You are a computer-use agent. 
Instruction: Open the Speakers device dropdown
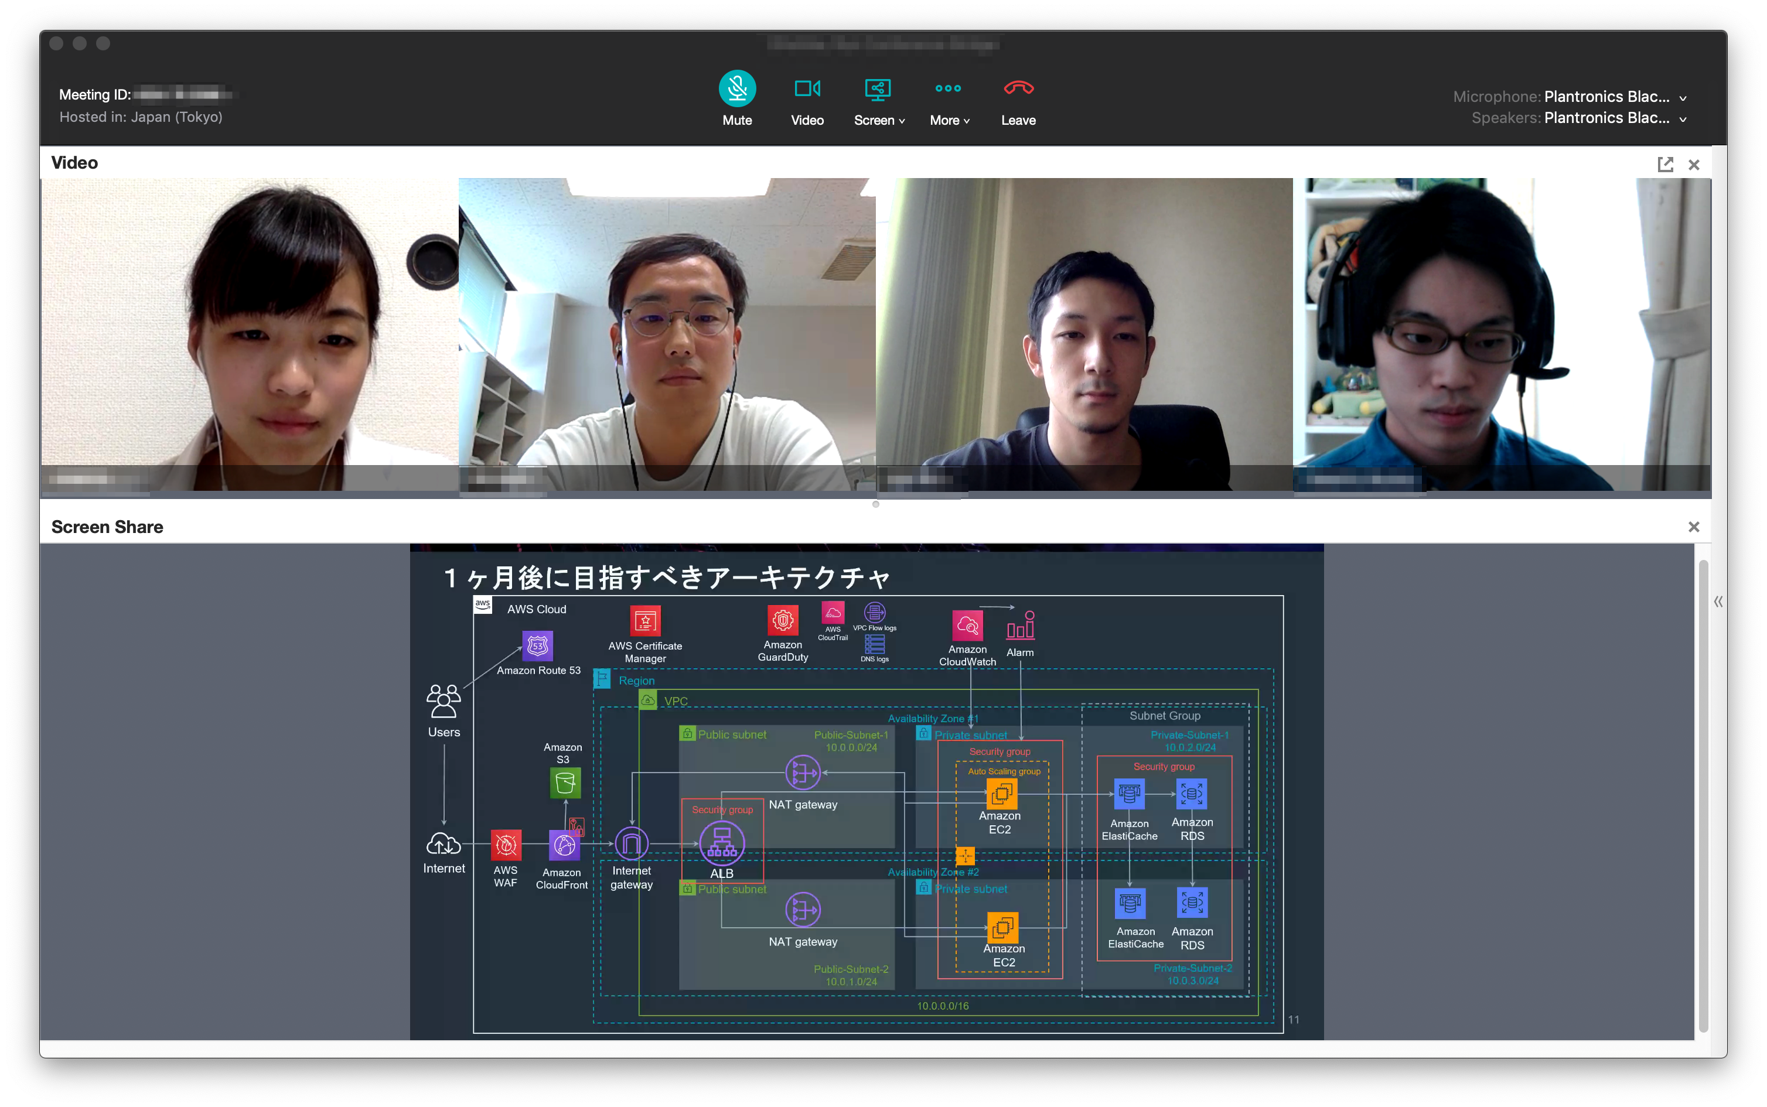[x=1682, y=119]
